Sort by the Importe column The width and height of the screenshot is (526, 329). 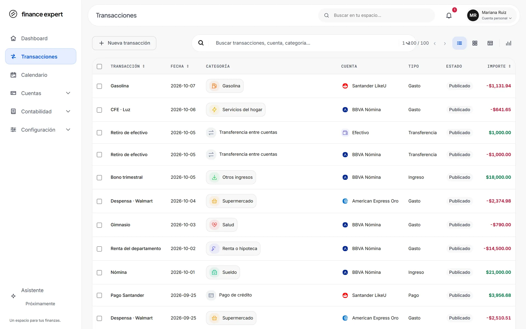pos(499,66)
